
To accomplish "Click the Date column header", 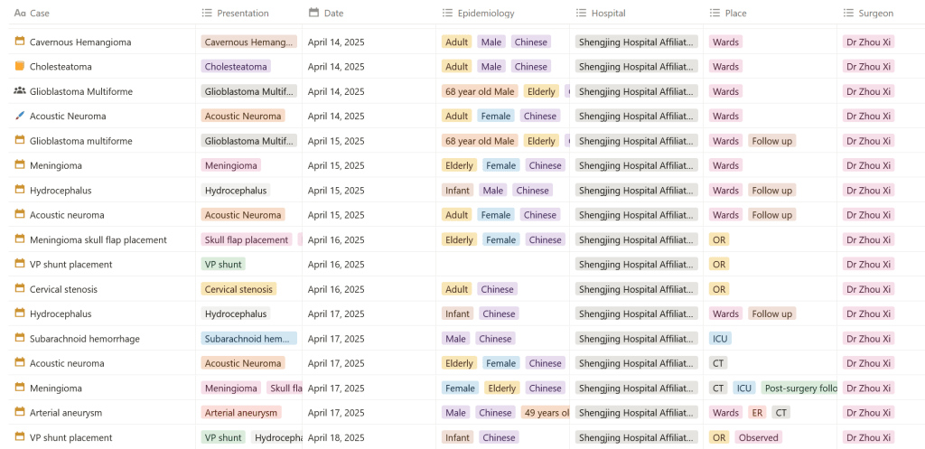I will pyautogui.click(x=333, y=14).
